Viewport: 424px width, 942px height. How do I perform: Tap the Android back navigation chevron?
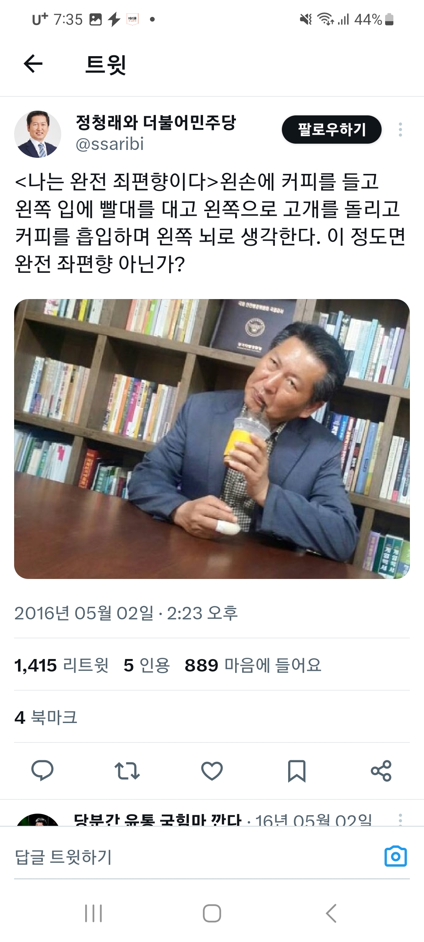click(331, 913)
